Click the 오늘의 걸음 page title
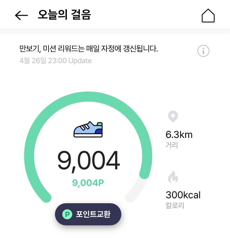 [64, 15]
